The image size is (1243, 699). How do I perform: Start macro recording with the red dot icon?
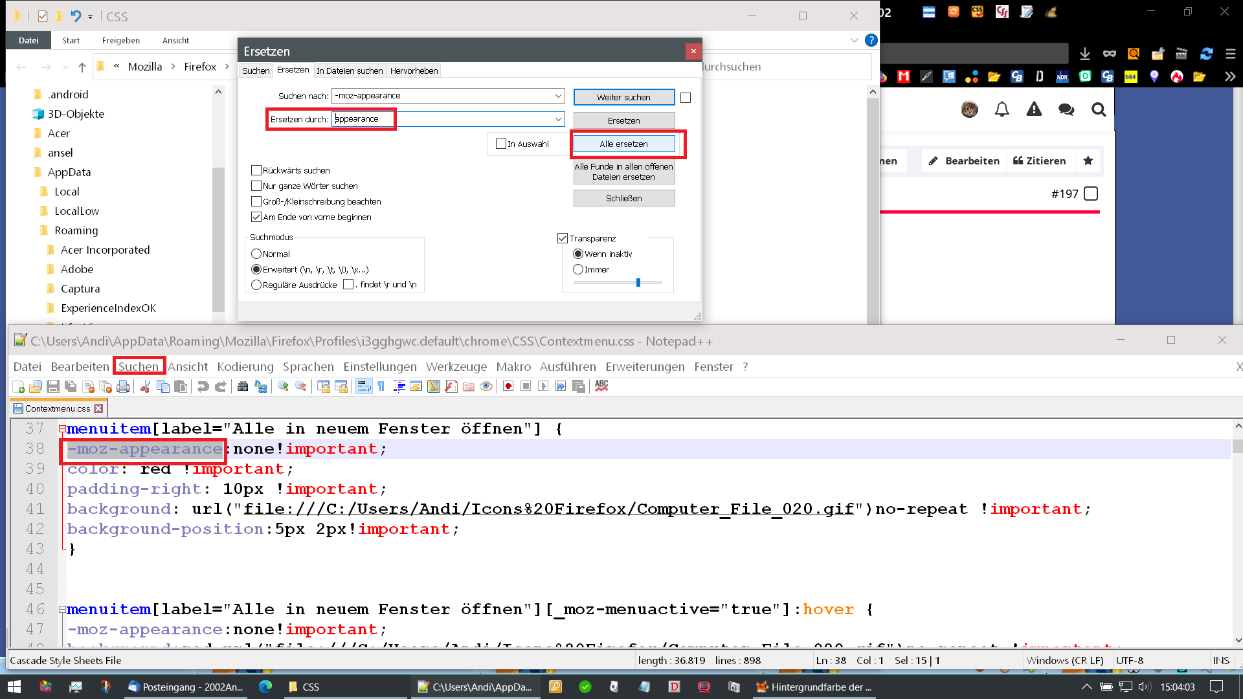[508, 386]
